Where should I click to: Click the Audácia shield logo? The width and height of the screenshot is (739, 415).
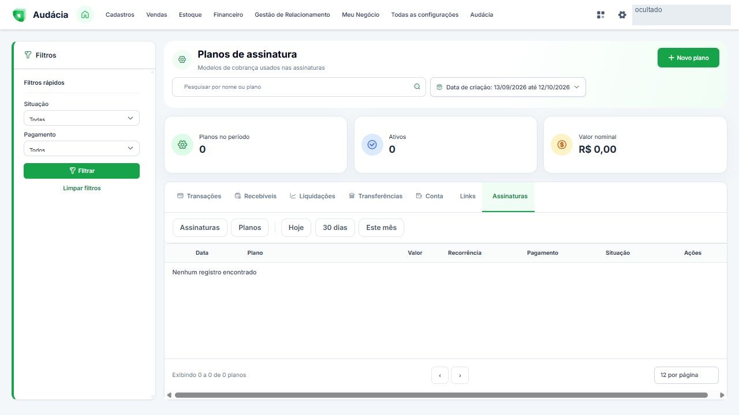19,15
